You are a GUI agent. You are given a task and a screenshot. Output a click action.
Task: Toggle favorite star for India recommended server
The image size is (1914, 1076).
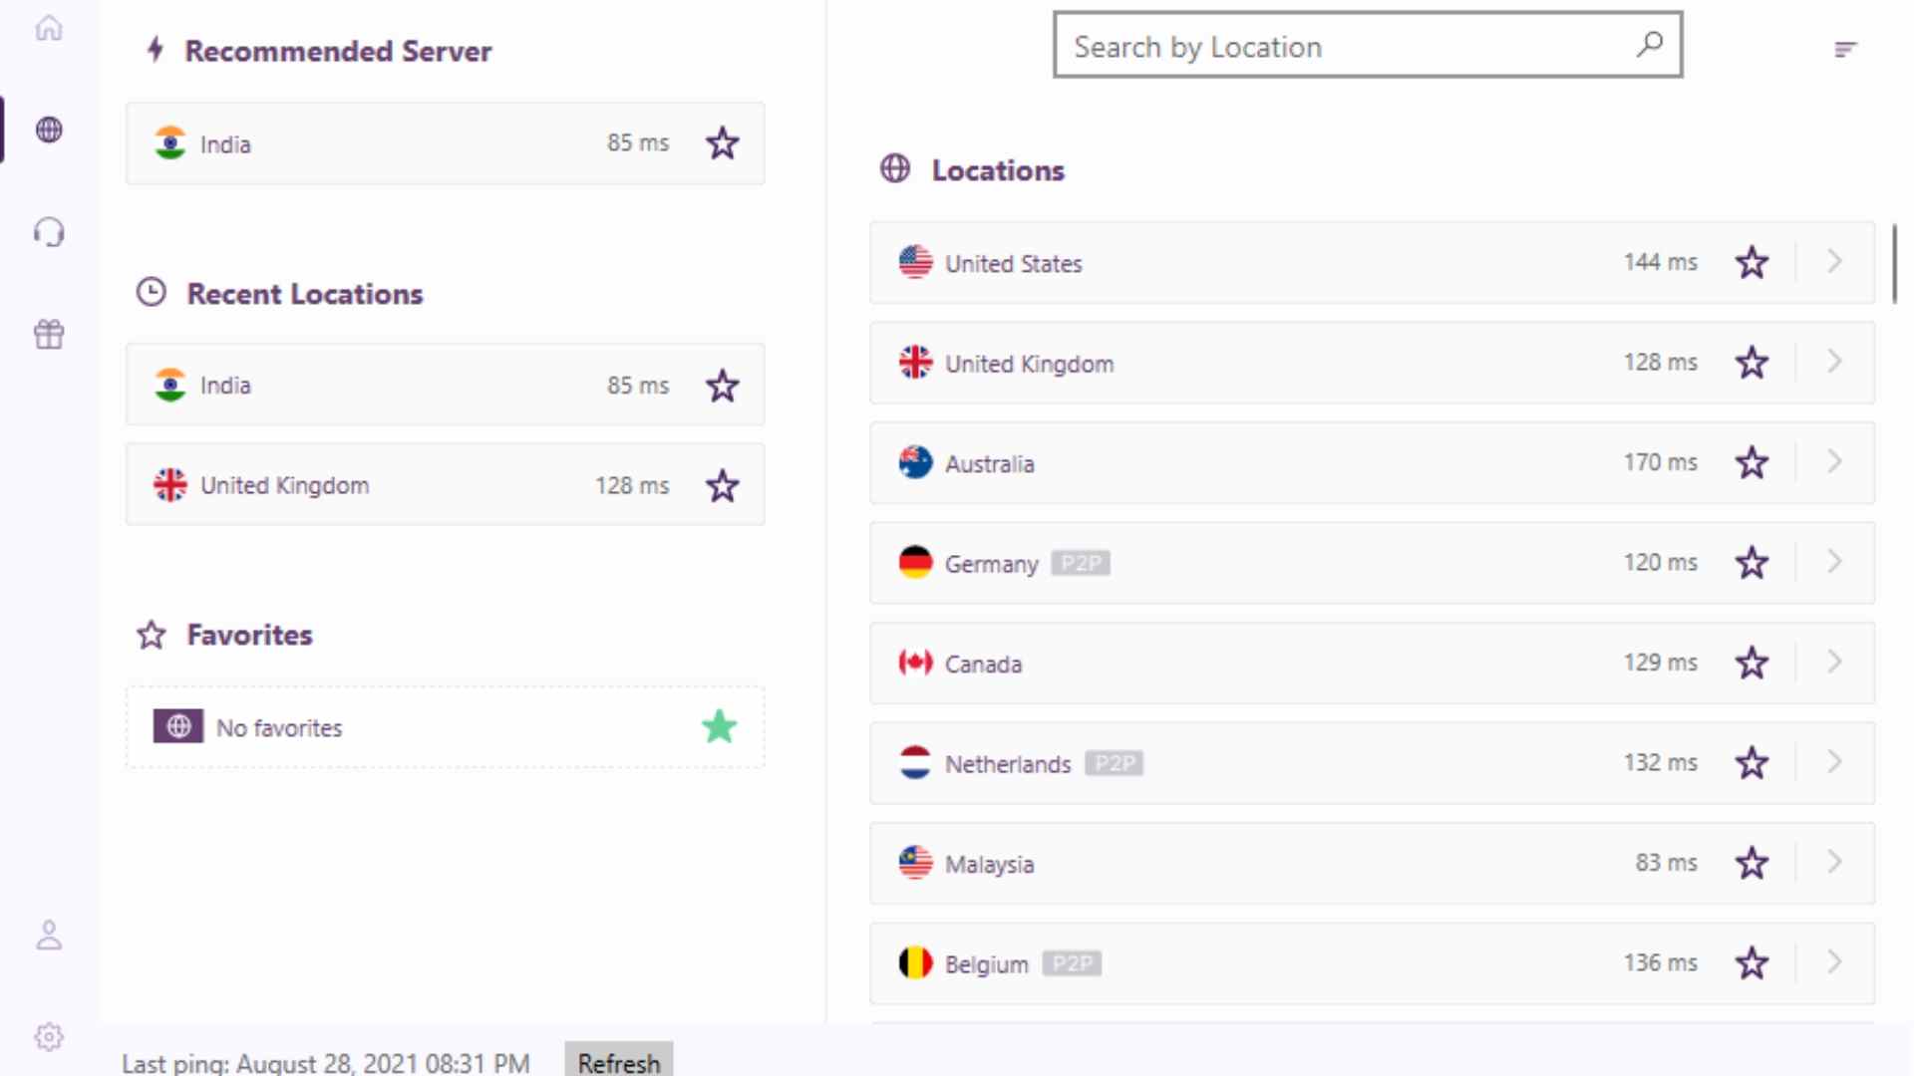tap(722, 143)
